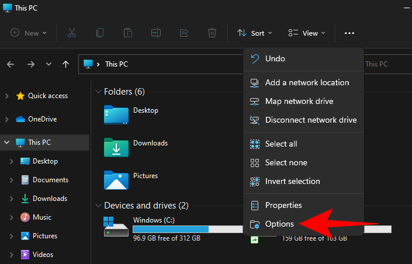This screenshot has width=412, height=264.
Task: Click the Share icon in toolbar
Action: point(185,33)
